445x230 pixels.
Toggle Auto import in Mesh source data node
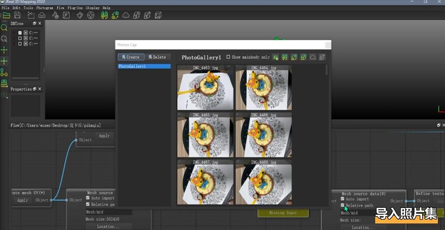coord(343,199)
